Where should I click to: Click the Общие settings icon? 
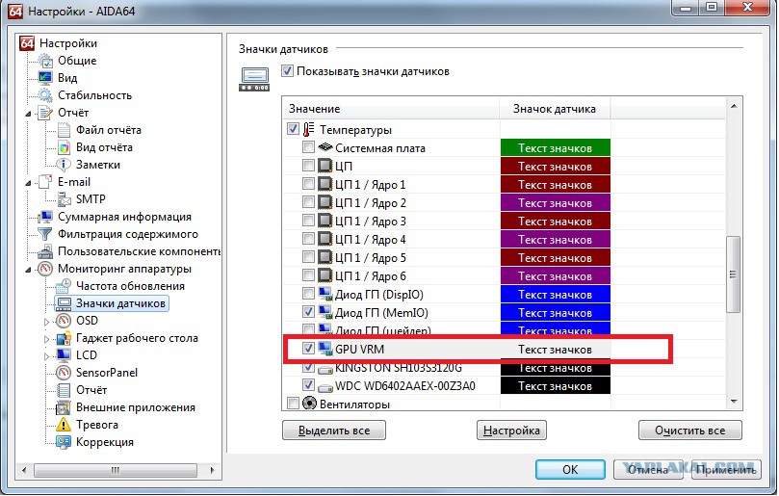[45, 61]
